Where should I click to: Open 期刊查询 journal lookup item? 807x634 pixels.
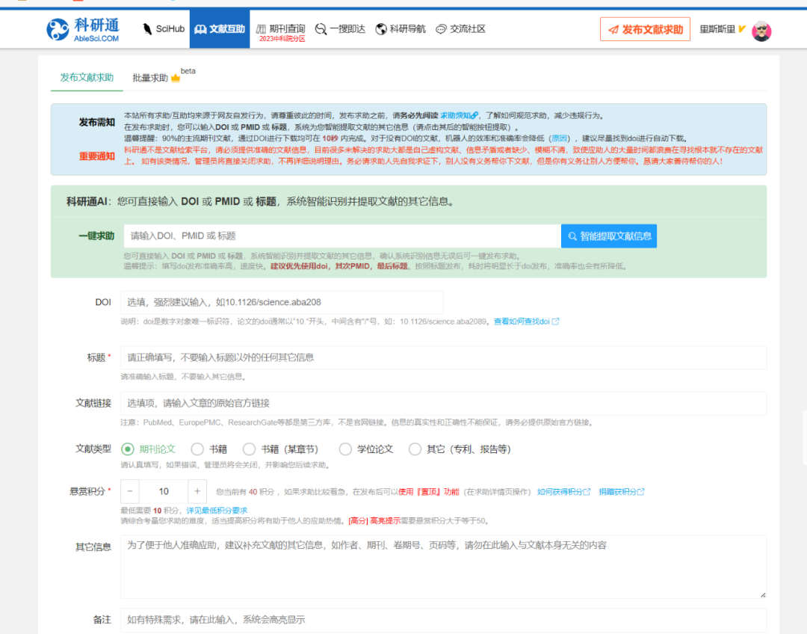[281, 29]
